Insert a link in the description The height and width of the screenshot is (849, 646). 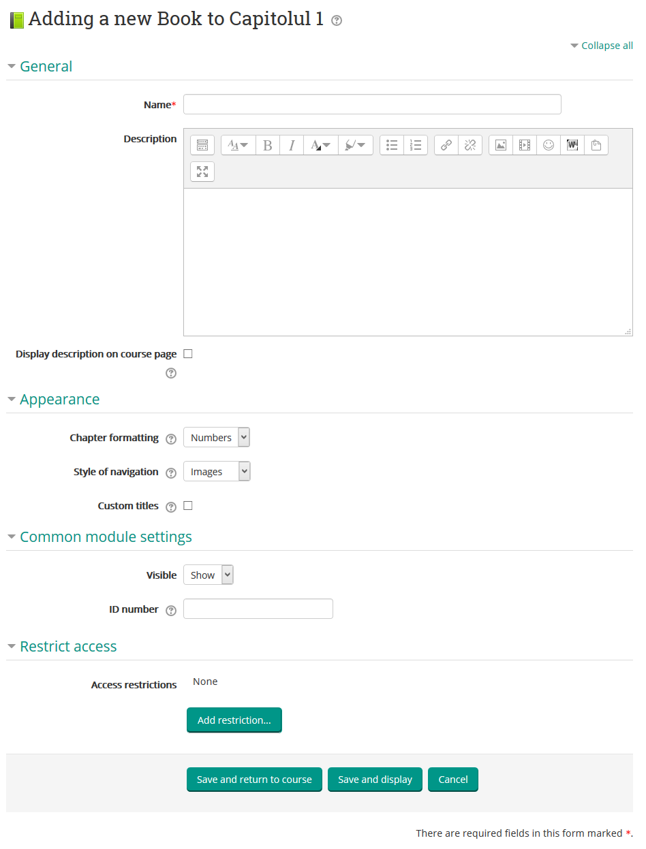[x=446, y=145]
